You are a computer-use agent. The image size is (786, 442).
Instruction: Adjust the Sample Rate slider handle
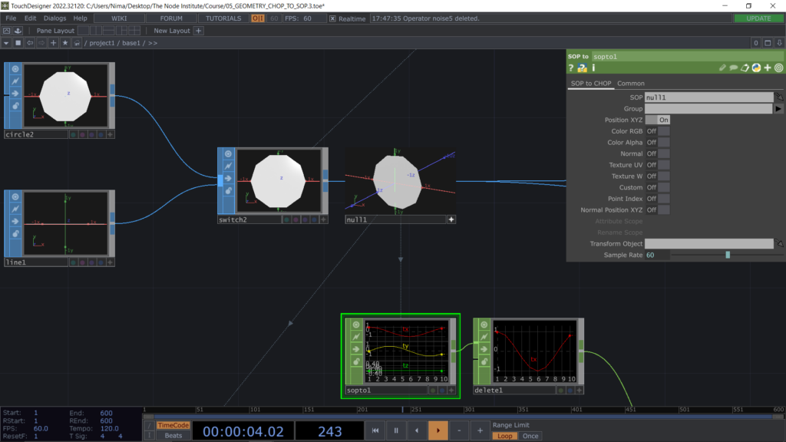(728, 255)
